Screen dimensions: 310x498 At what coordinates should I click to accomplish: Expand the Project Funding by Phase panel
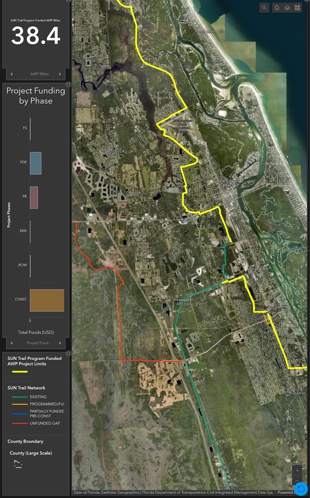(x=68, y=84)
